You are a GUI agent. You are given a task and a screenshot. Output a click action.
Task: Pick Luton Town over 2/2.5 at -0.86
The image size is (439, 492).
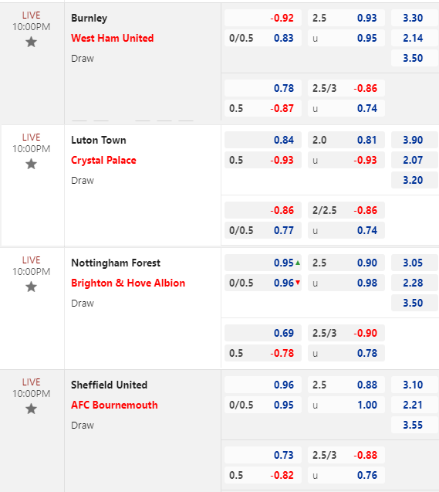pos(346,210)
